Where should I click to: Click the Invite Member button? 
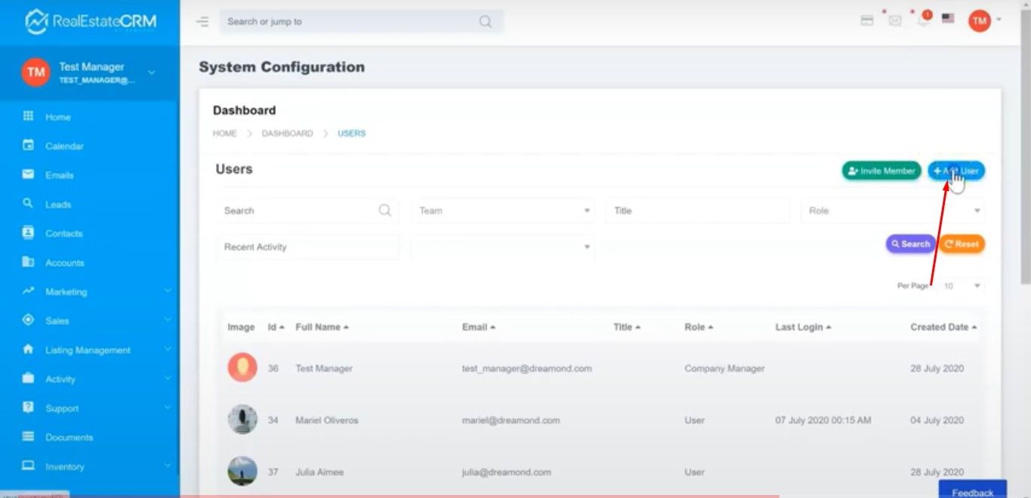(881, 172)
